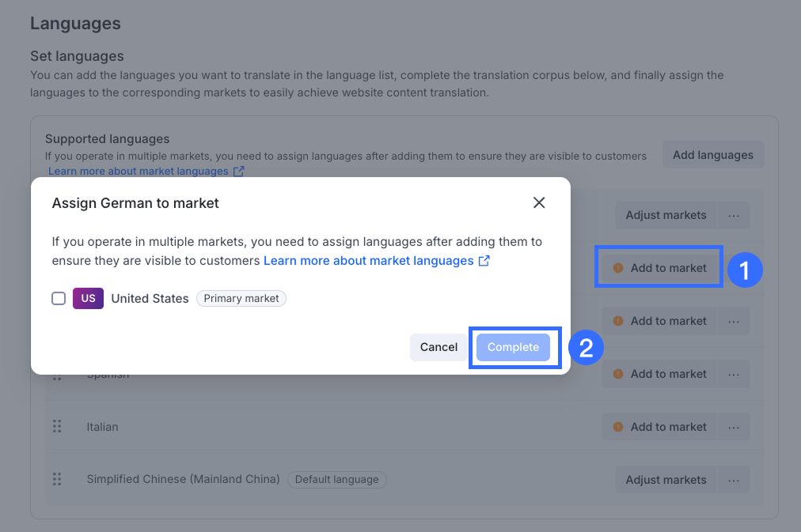
Task: Click the Add languages button
Action: [712, 155]
